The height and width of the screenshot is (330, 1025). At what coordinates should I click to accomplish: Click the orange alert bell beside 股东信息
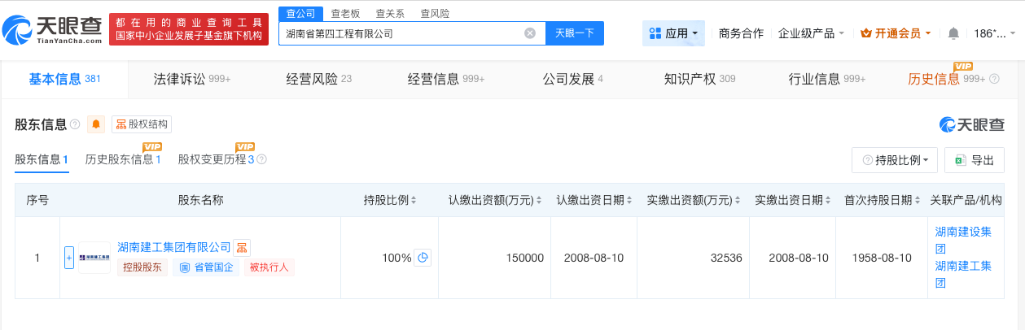pyautogui.click(x=96, y=124)
